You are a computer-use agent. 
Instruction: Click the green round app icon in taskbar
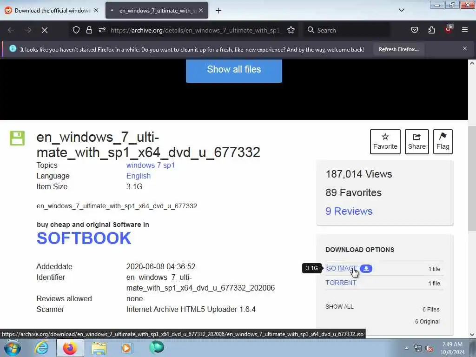click(157, 347)
